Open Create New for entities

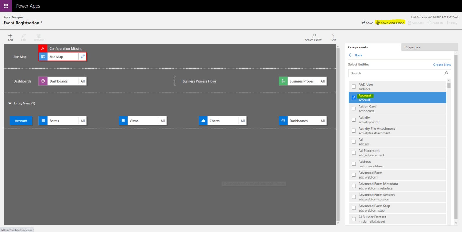(x=442, y=64)
